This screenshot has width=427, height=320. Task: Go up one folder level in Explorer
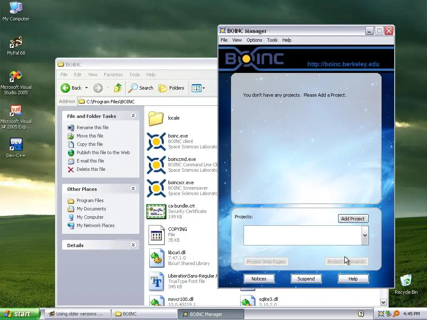(x=118, y=88)
